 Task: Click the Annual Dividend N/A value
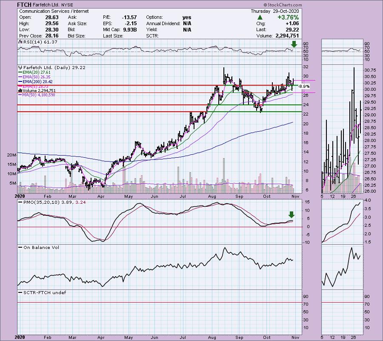pyautogui.click(x=187, y=23)
